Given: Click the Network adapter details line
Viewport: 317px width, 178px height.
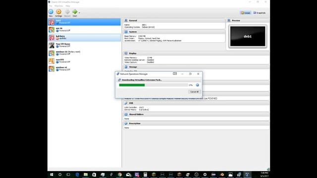Looking at the screenshot, I should click(x=171, y=98).
